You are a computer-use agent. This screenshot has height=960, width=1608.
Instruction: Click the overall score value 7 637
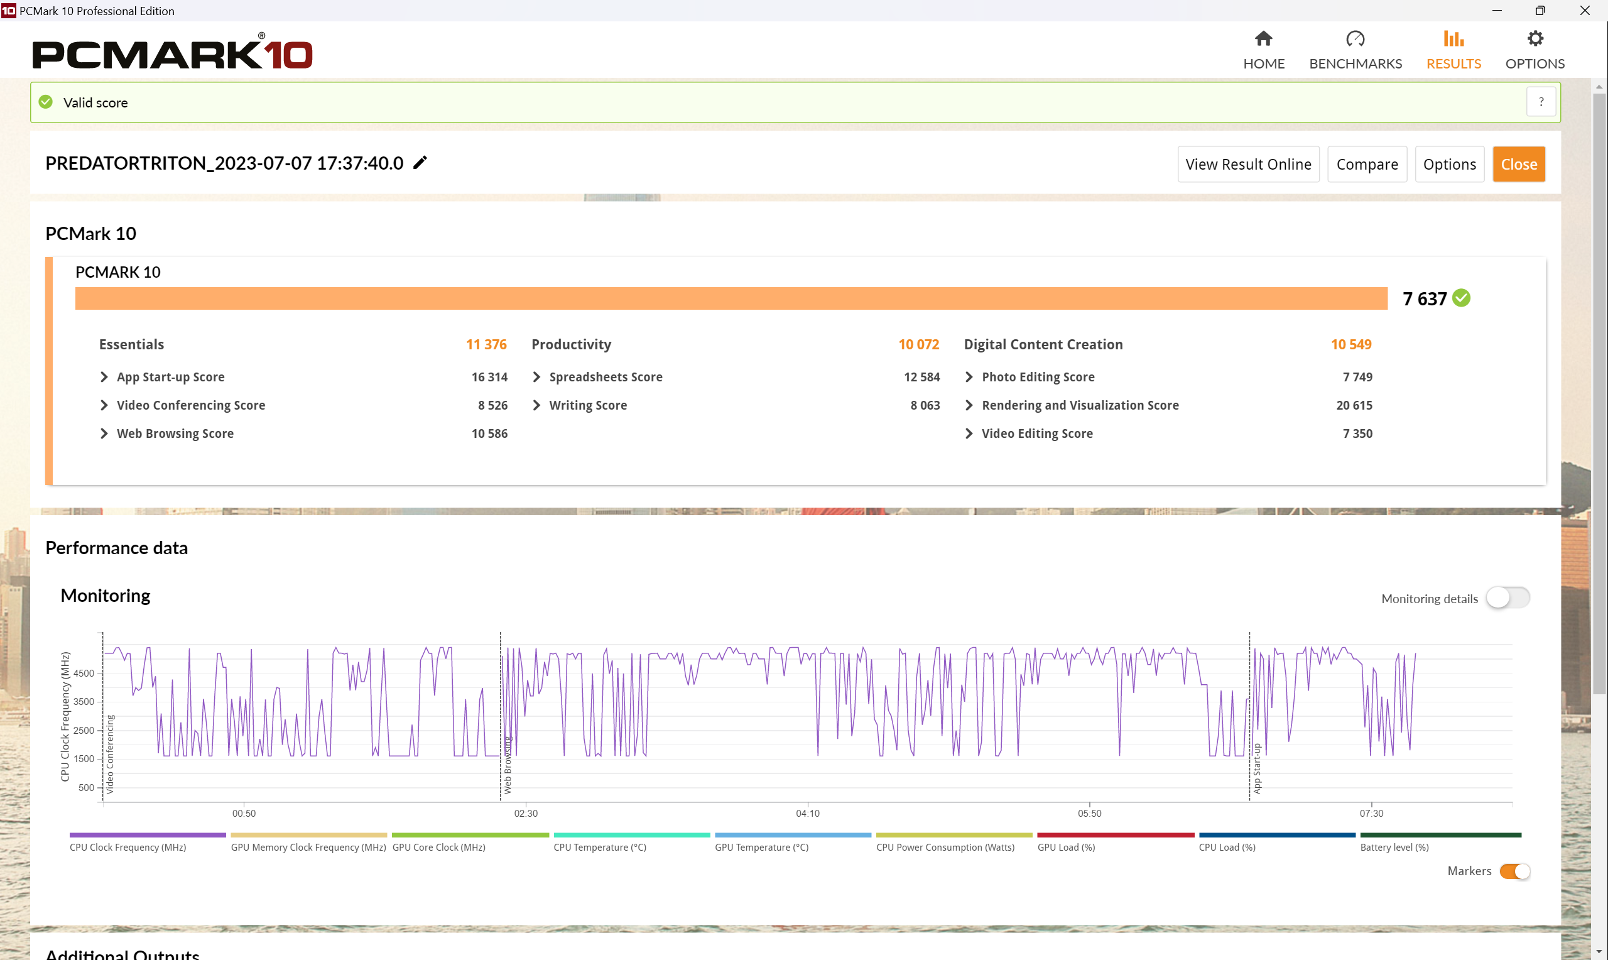tap(1425, 299)
